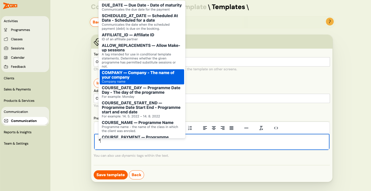Click the Templates breadcrumb heading

(228, 7)
